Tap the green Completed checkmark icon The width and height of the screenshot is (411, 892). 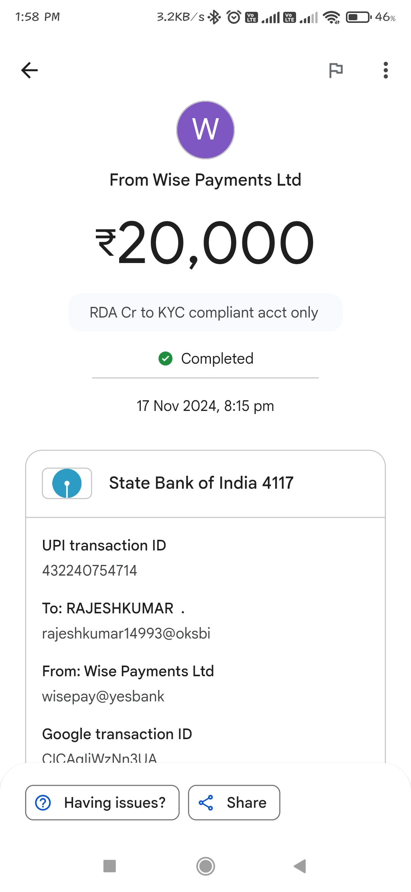[x=166, y=359]
